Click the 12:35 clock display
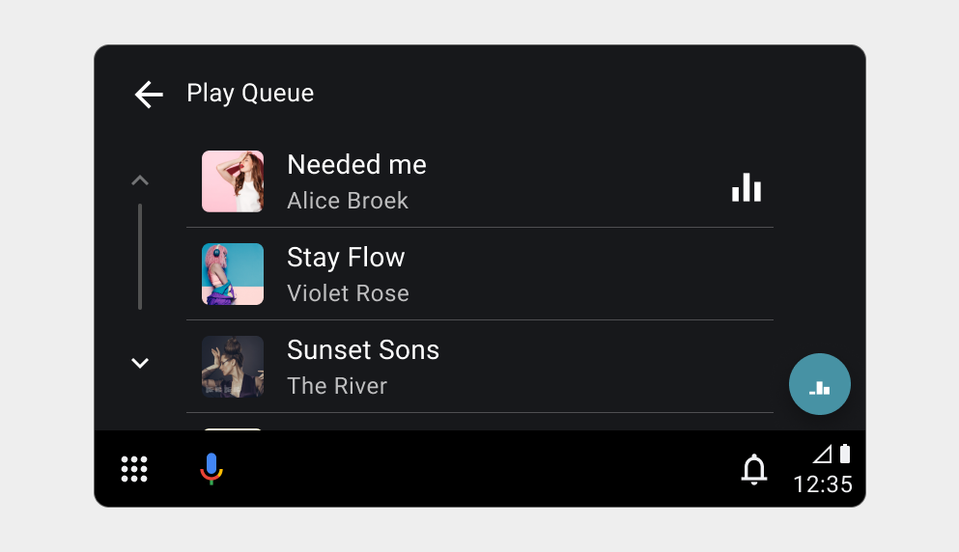 point(823,483)
